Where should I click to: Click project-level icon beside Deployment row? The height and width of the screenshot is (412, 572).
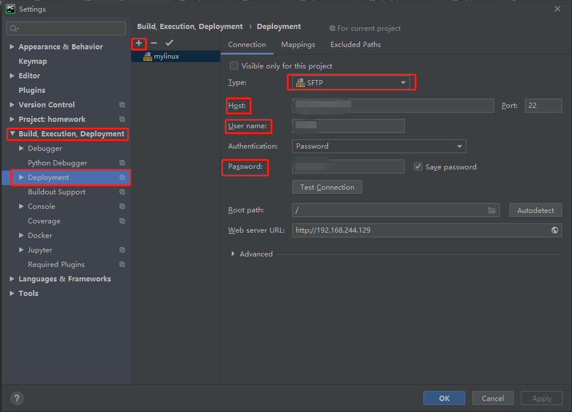point(122,178)
